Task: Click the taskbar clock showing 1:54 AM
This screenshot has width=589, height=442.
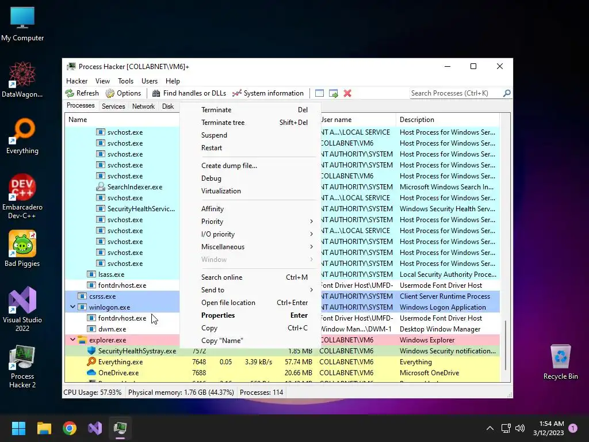Action: (549, 428)
